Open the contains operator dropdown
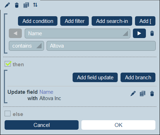 click(x=26, y=46)
